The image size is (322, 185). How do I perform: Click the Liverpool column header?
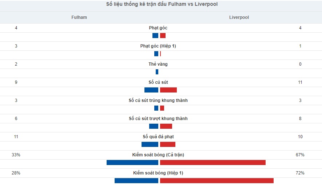point(239,17)
